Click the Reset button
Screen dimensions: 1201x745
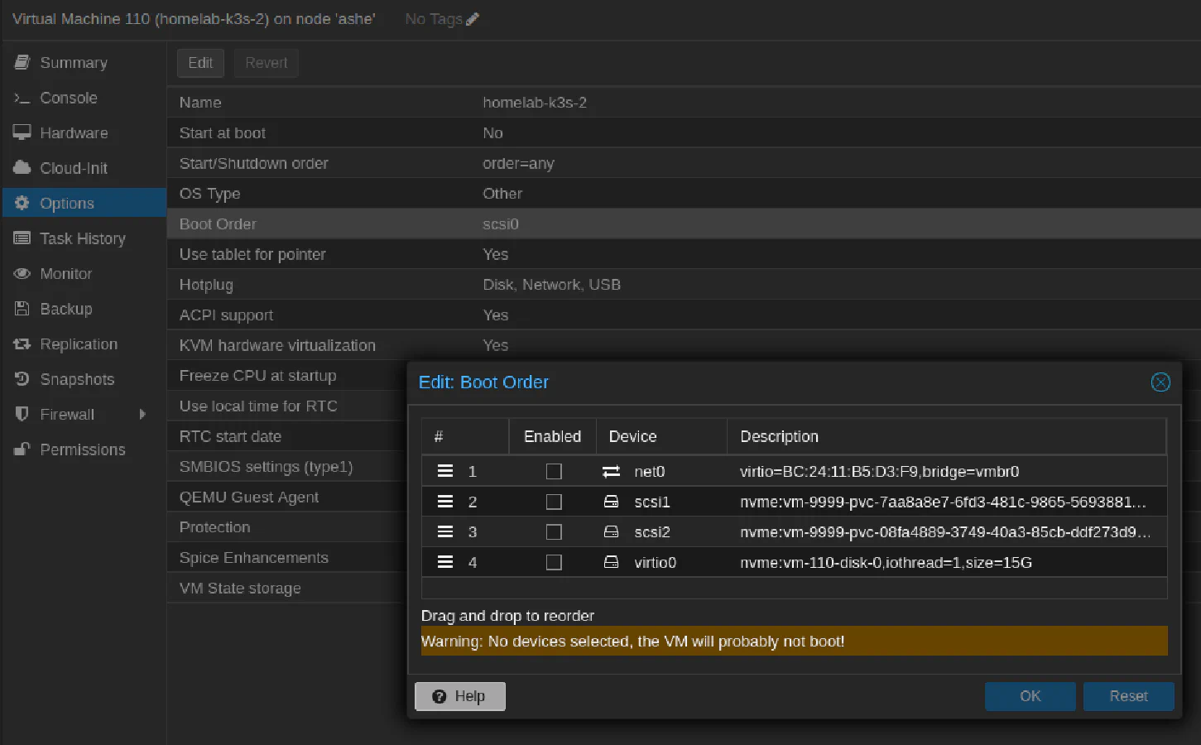(1128, 696)
